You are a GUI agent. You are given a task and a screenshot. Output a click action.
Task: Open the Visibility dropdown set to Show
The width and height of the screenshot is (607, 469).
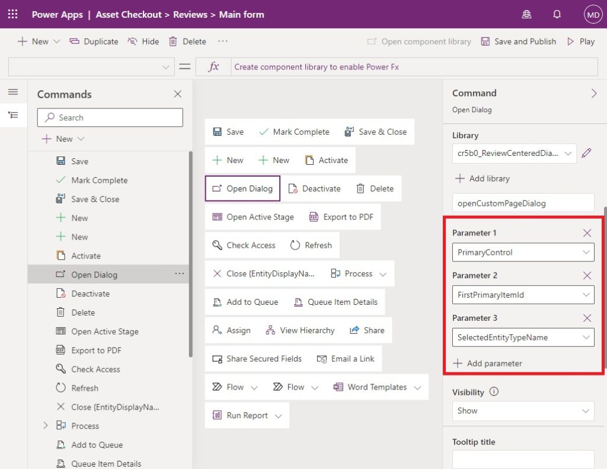(x=523, y=410)
